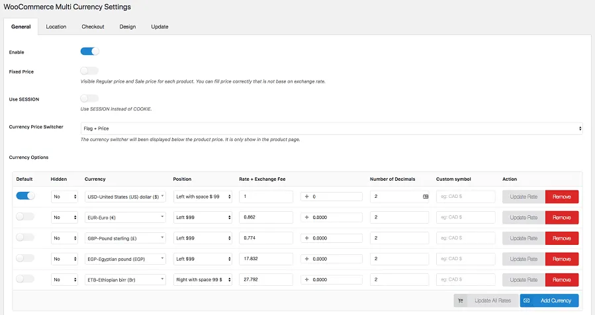Click the EUR rate field showing 0.862
Viewport: 595px width, 315px height.
coord(266,218)
